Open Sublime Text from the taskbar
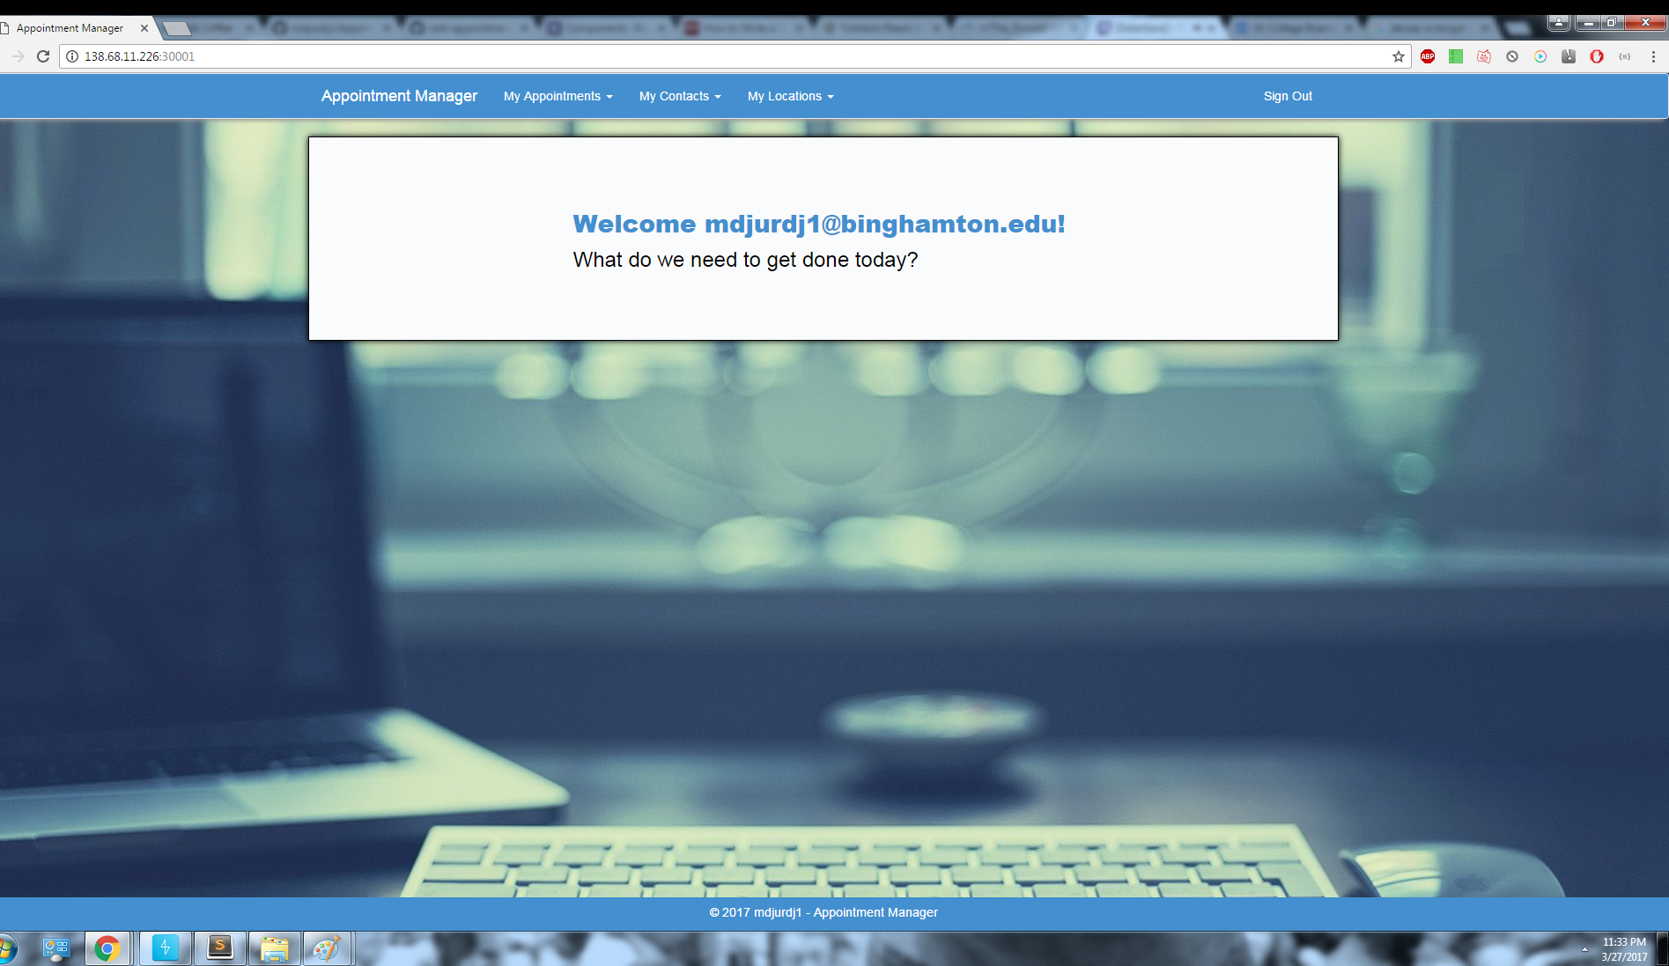 (219, 948)
